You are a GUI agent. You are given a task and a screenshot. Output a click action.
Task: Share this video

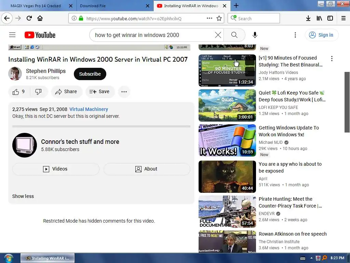tap(66, 92)
